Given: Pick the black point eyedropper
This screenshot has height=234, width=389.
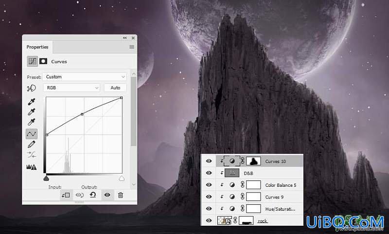Looking at the screenshot, I should [32, 102].
